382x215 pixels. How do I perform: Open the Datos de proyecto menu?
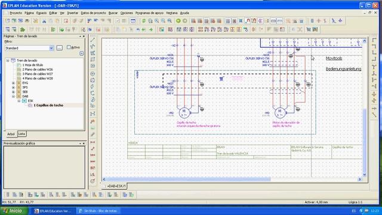93,13
